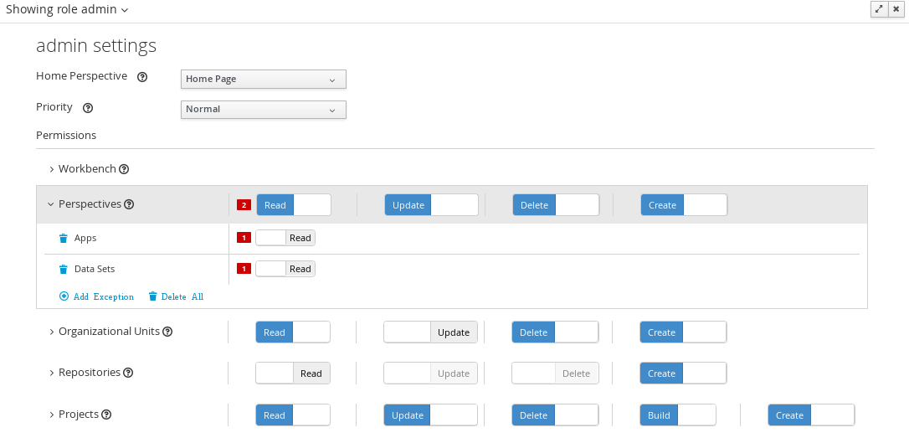Image resolution: width=909 pixels, height=443 pixels.
Task: Toggle the Perspectives Read permission switch
Action: point(293,205)
